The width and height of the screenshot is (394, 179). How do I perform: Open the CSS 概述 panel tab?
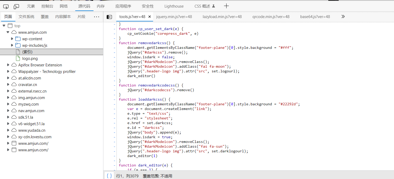coord(204,6)
